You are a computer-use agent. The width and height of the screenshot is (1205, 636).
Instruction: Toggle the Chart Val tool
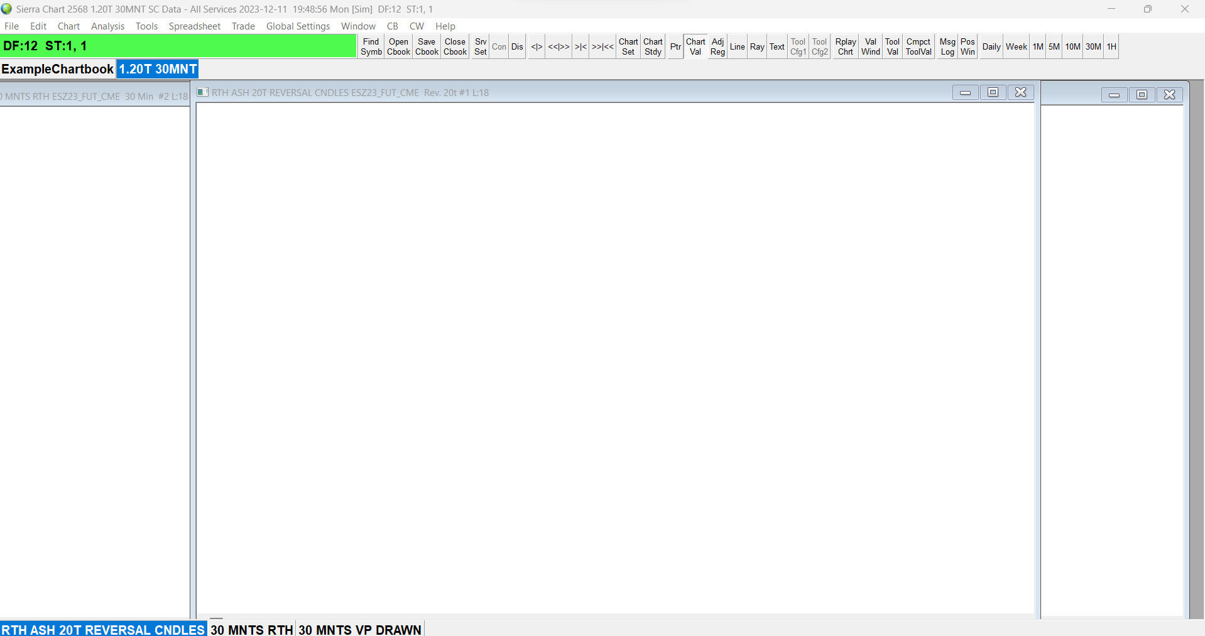pyautogui.click(x=695, y=46)
